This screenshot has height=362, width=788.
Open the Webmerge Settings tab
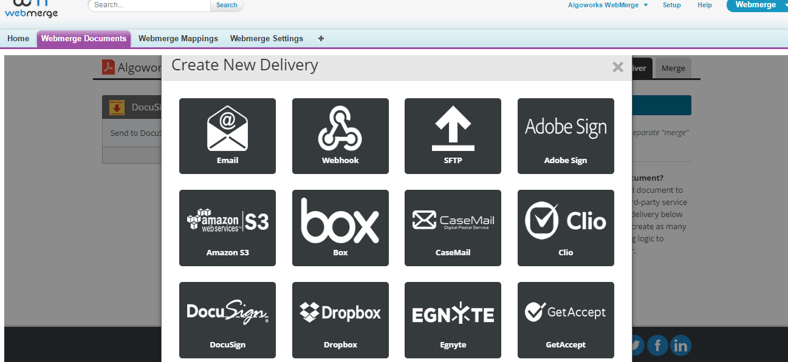(266, 39)
